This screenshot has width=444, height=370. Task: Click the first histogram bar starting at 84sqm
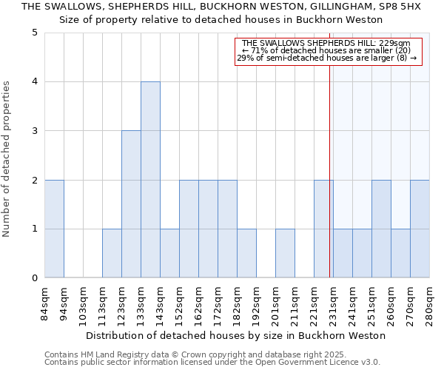(54, 229)
